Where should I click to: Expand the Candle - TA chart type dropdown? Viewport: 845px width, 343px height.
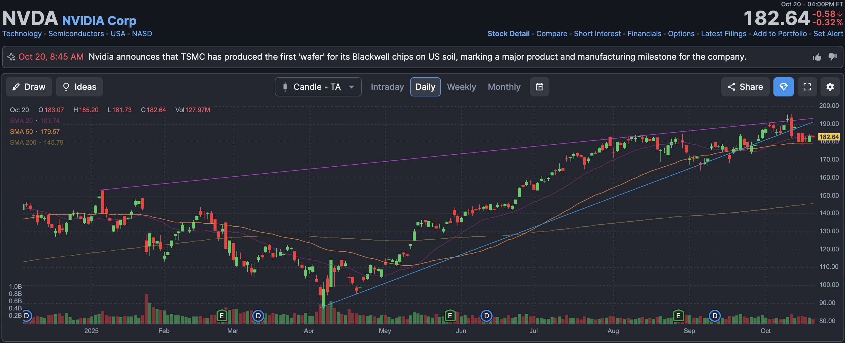[318, 87]
